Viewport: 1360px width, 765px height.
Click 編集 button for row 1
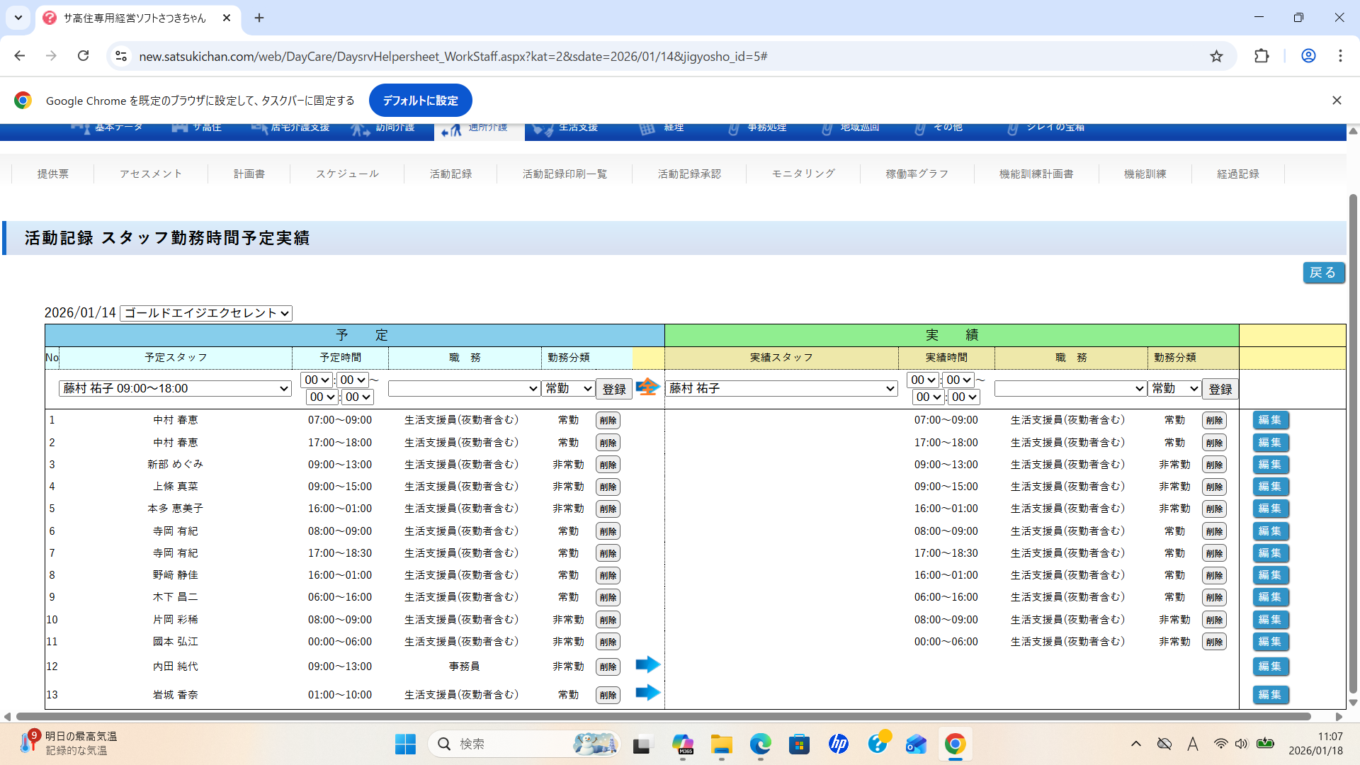1270,420
